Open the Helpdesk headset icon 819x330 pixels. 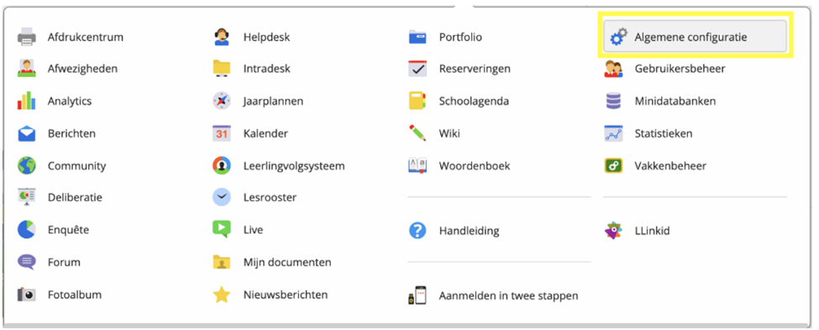coord(222,37)
